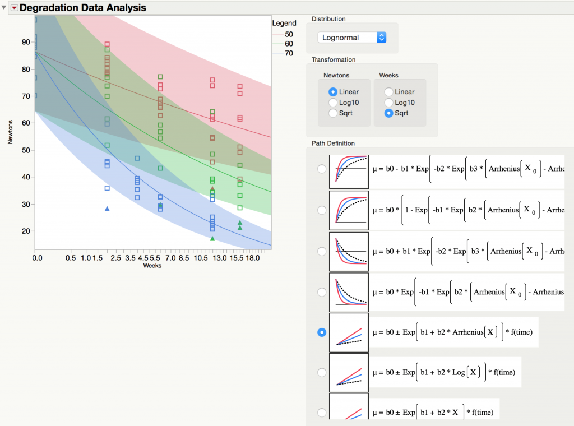Choose the Log(X) path definition radio button

pos(322,372)
